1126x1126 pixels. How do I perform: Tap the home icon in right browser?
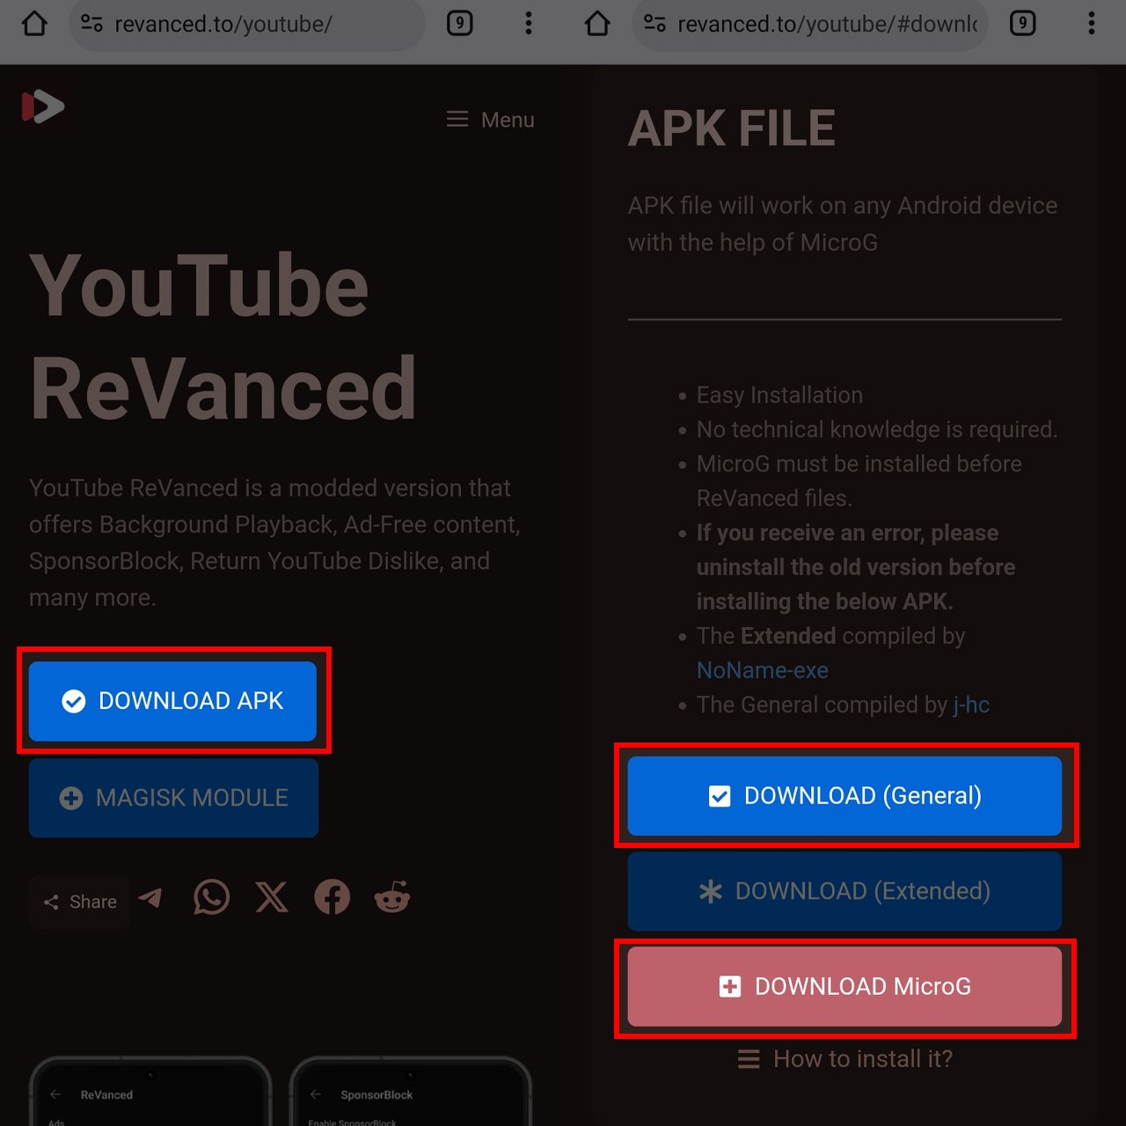[x=597, y=23]
